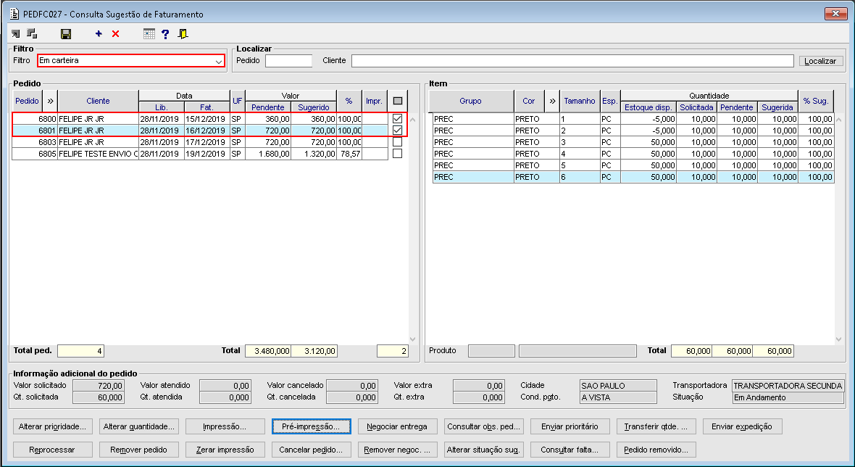Viewport: 855px width, 467px height.
Task: Click the Pedido list vertical scrollbar
Action: point(413,229)
